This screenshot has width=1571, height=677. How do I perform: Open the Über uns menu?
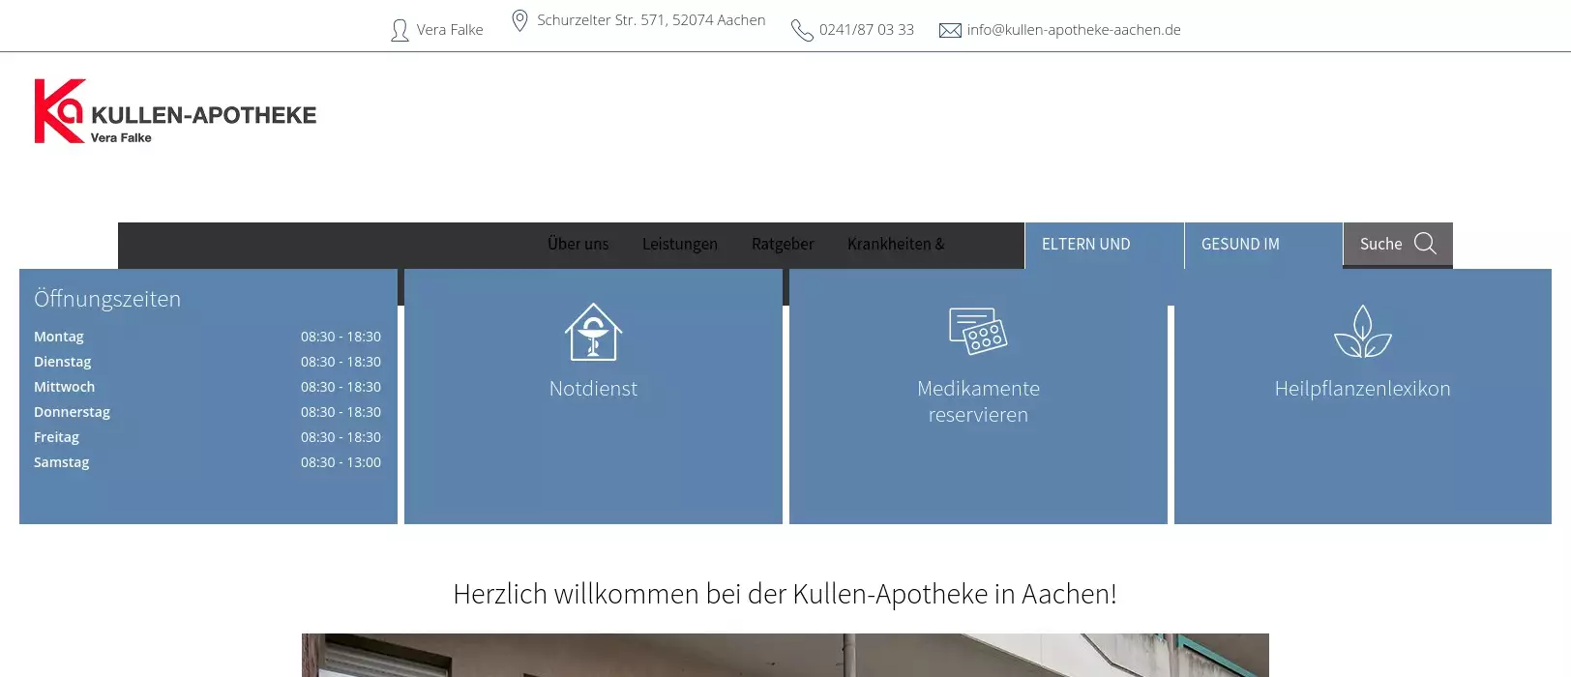click(578, 245)
